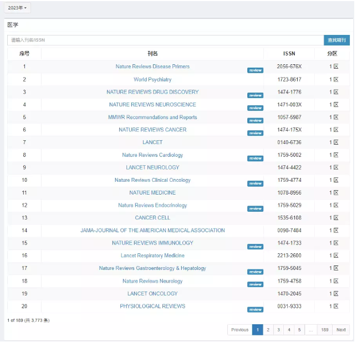357x342 pixels.
Task: Click review badge on PHYSIOLOGICAL REVIEWS
Action: (255, 310)
